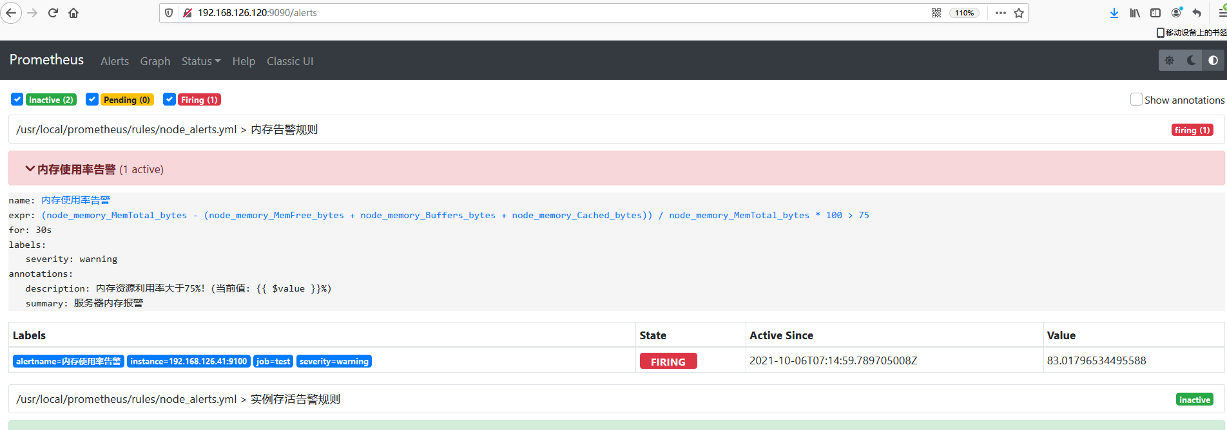Select the description annotation line
The width and height of the screenshot is (1227, 430).
179,288
